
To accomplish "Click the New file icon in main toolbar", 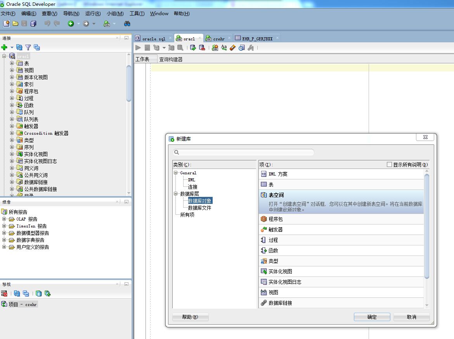I will point(6,24).
